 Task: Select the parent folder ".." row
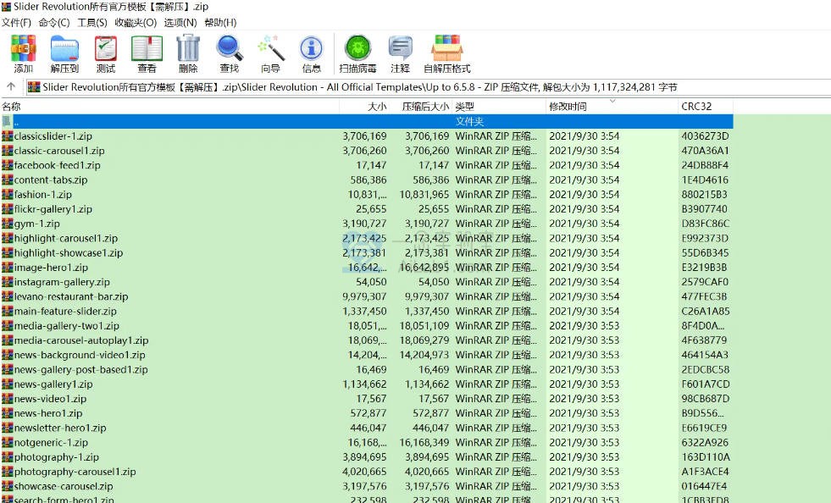tap(367, 121)
